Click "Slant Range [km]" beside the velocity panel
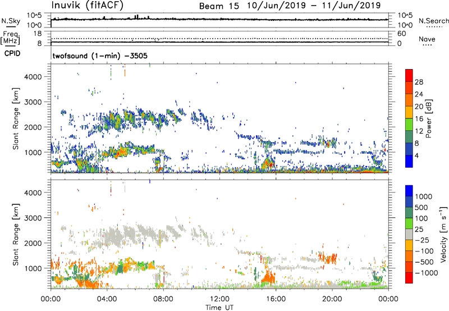 pyautogui.click(x=16, y=235)
